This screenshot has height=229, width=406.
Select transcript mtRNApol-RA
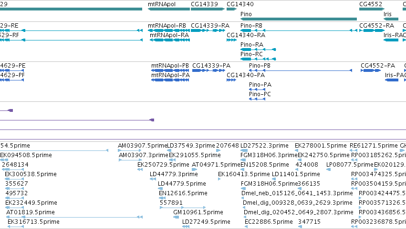pyautogui.click(x=170, y=40)
